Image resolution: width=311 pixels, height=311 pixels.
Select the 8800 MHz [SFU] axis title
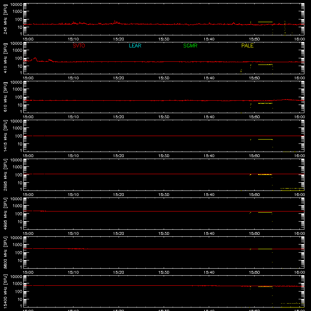click(5, 252)
